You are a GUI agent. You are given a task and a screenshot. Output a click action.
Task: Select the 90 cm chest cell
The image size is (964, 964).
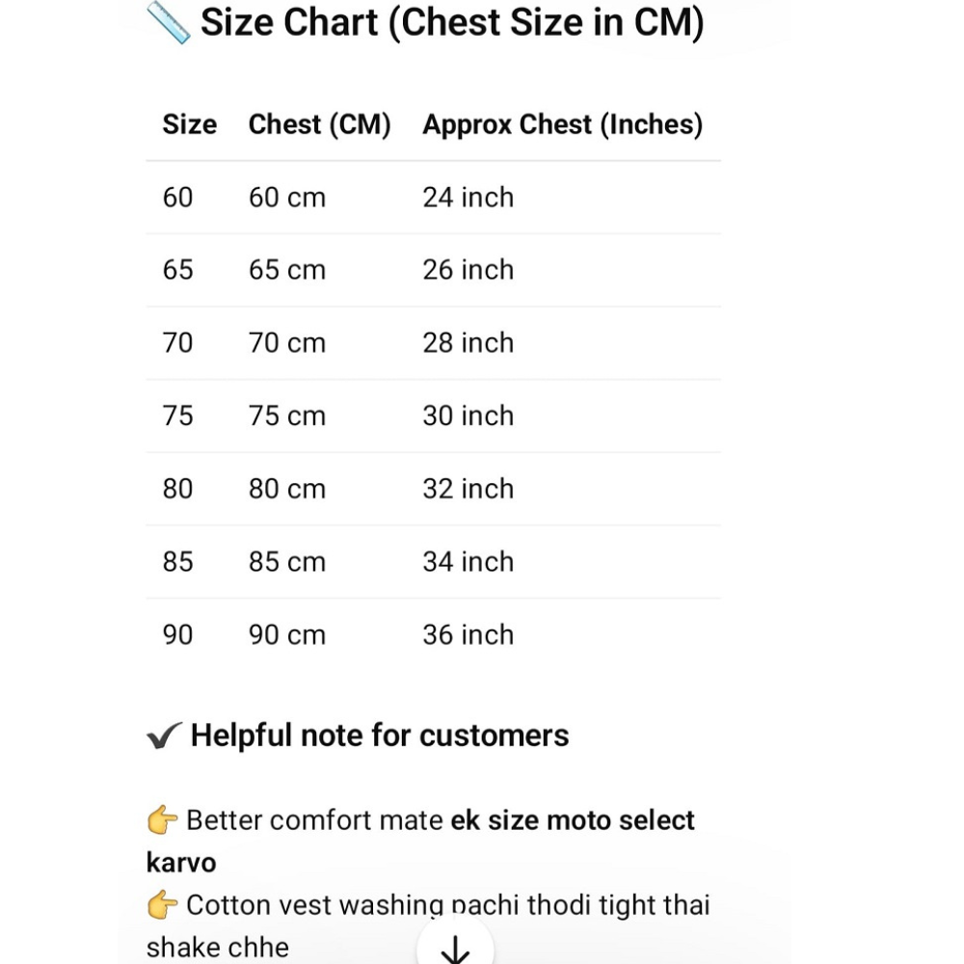click(x=287, y=635)
